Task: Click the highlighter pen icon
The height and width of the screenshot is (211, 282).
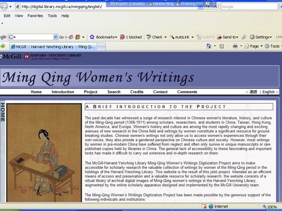Action: coord(244,37)
